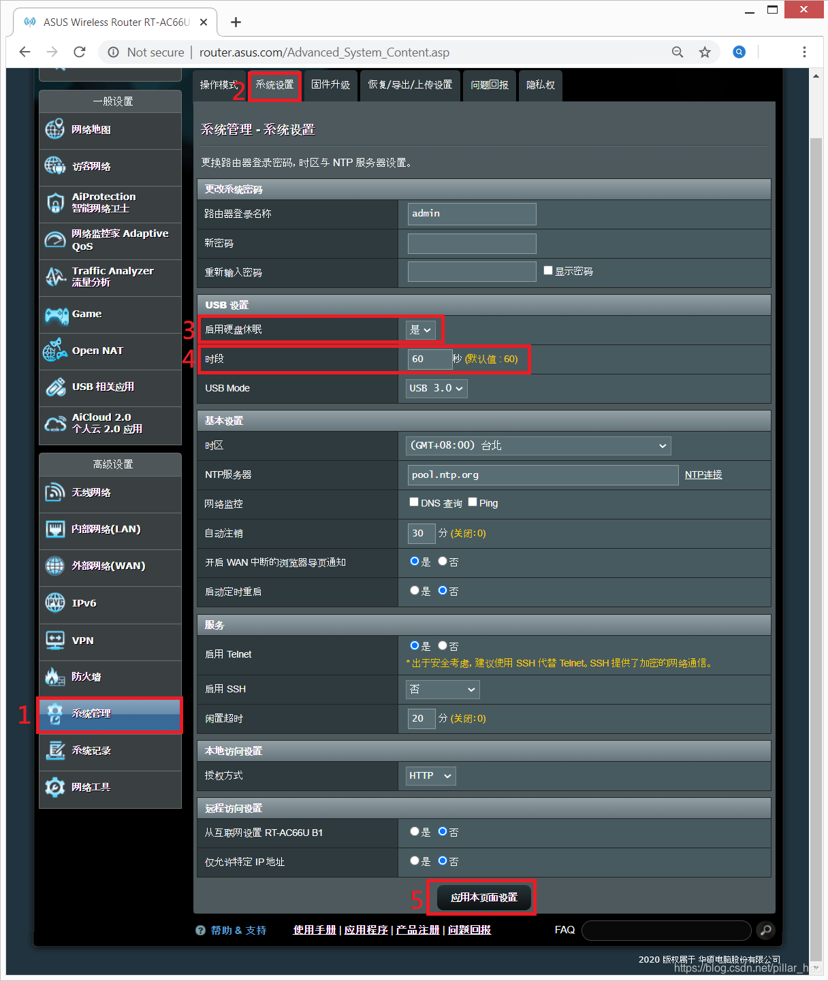Open the 授权方式 HTTP dropdown
Viewport: 828px width, 981px height.
click(431, 776)
